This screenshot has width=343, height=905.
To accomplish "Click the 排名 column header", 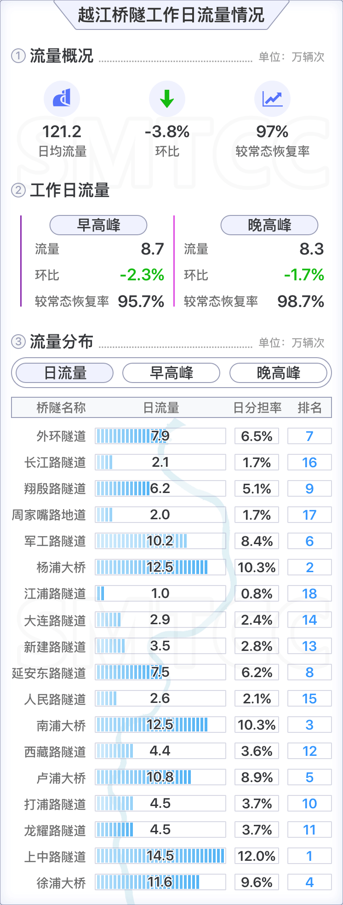I will [309, 408].
